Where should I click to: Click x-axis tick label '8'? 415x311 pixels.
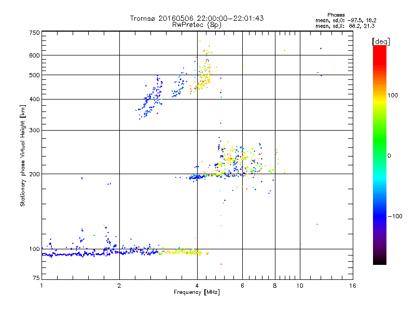(275, 286)
